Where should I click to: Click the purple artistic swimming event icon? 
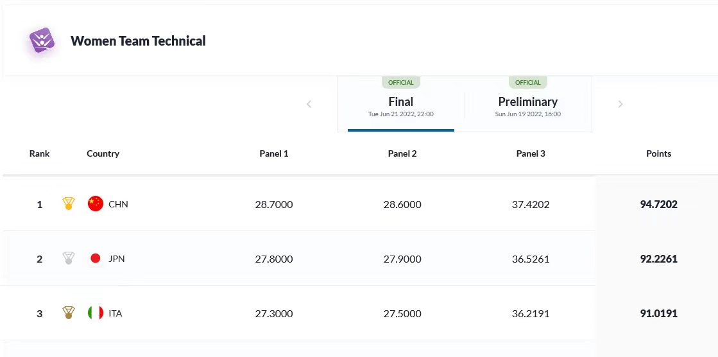pos(42,40)
